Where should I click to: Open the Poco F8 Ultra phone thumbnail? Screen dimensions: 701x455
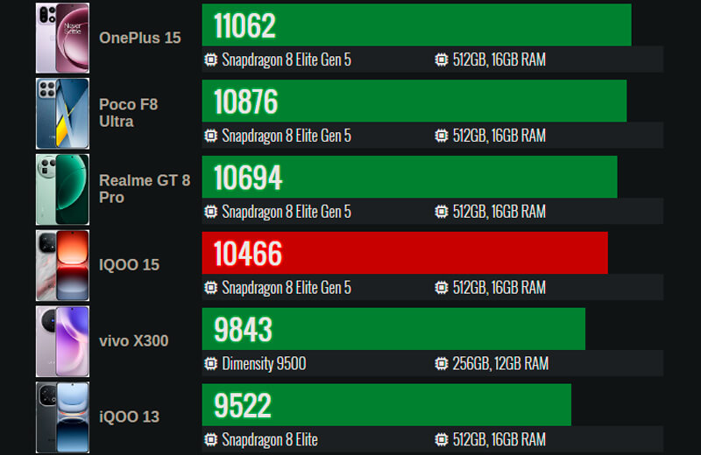point(62,114)
